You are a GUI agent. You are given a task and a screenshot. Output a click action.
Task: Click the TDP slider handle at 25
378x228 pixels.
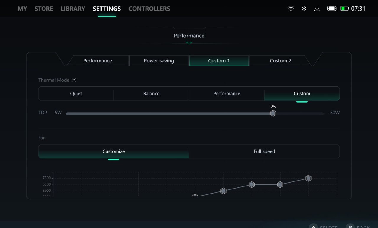tap(273, 113)
